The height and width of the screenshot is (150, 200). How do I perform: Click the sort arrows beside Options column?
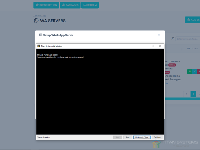(182, 49)
